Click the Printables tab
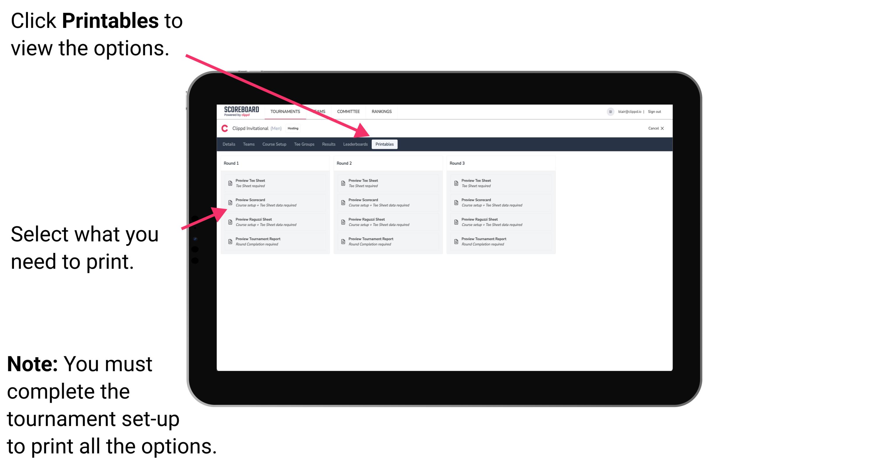The height and width of the screenshot is (476, 886). pyautogui.click(x=384, y=144)
